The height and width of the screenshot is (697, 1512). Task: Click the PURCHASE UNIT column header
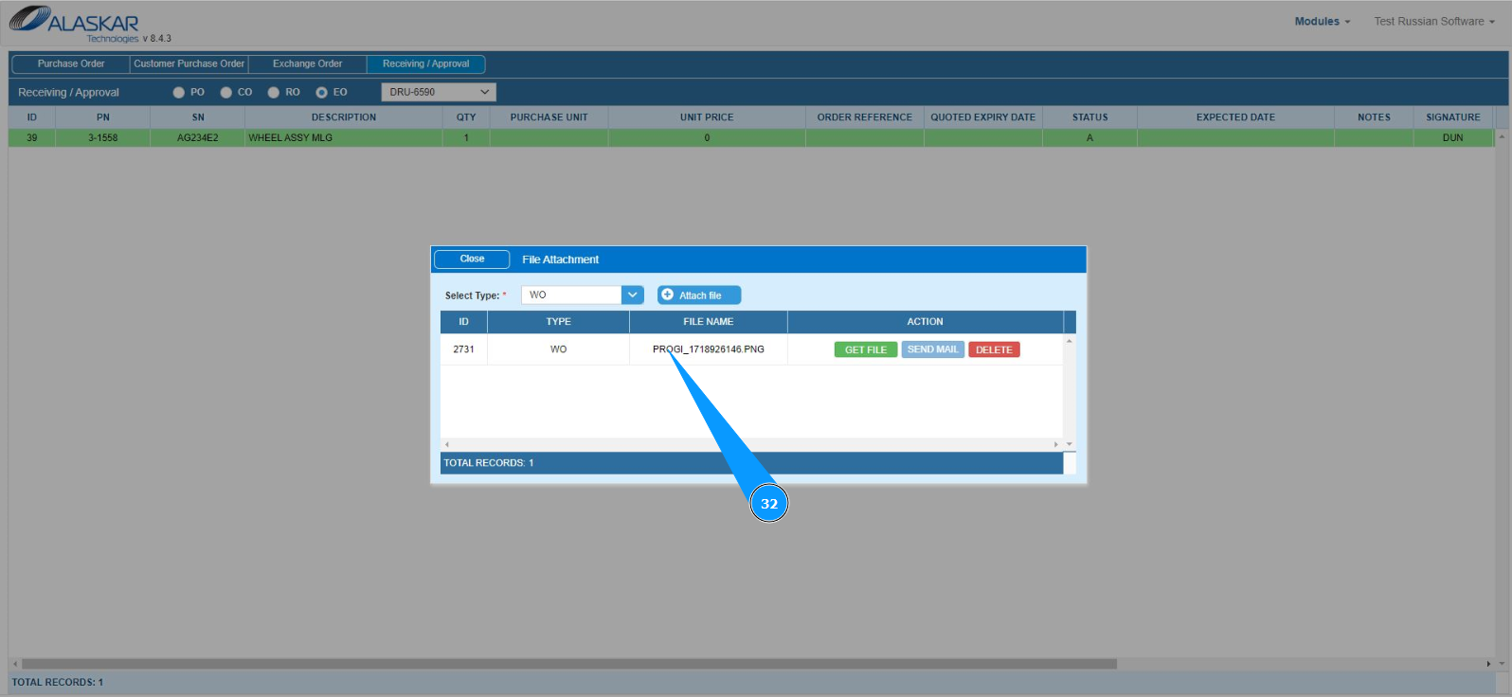[549, 117]
